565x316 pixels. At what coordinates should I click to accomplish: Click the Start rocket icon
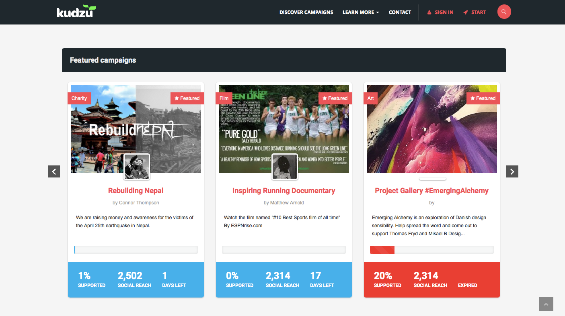(x=466, y=12)
